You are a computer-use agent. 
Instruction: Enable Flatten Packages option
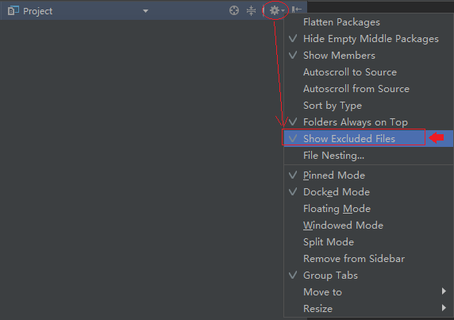click(368, 22)
